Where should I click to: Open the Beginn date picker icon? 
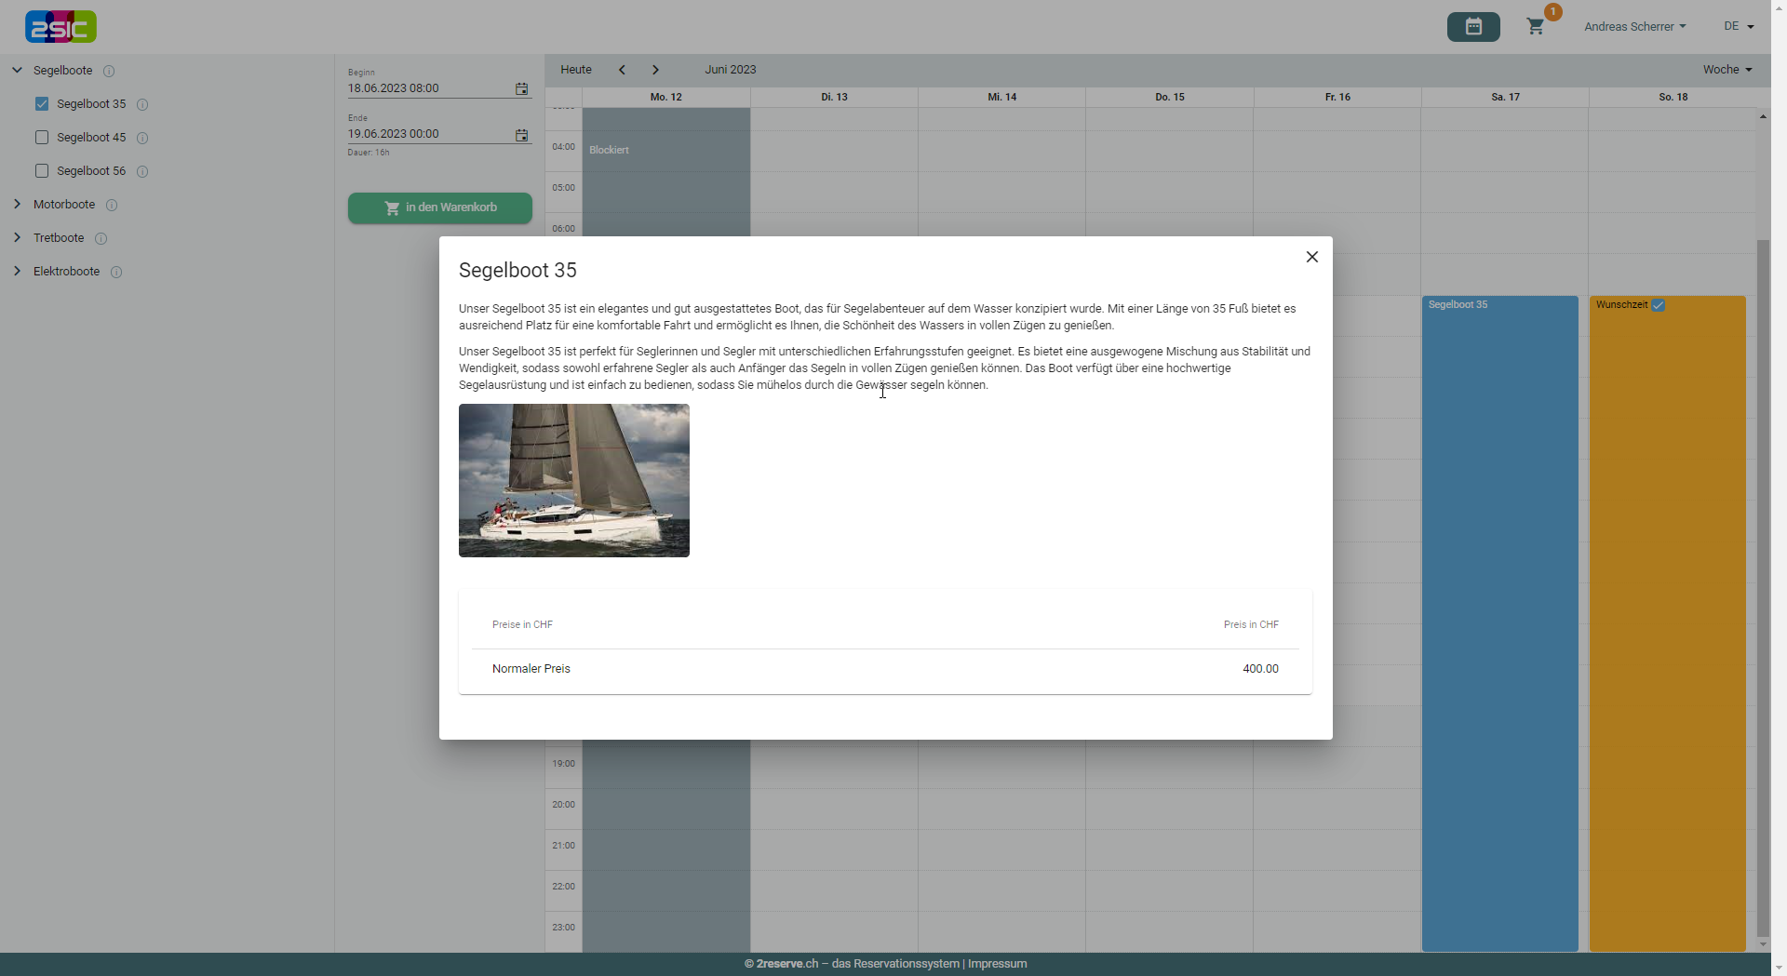521,89
